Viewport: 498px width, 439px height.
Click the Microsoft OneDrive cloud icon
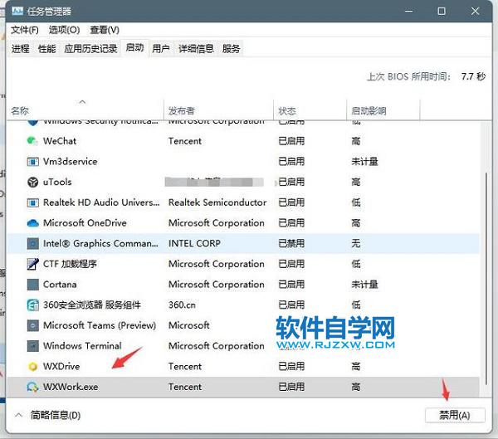pos(32,223)
